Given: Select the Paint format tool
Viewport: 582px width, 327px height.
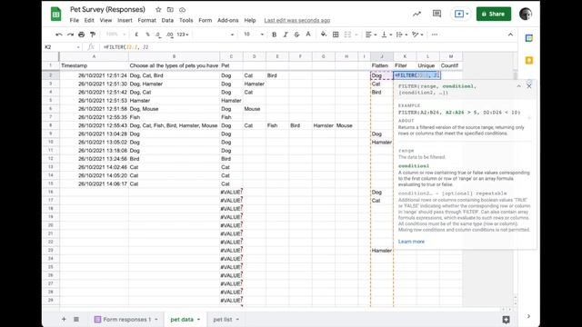Looking at the screenshot, I should click(93, 35).
